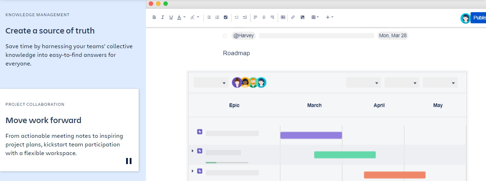Viewport: 486px width, 181px height.
Task: Click the orange roadmap timeline bar
Action: 395,175
